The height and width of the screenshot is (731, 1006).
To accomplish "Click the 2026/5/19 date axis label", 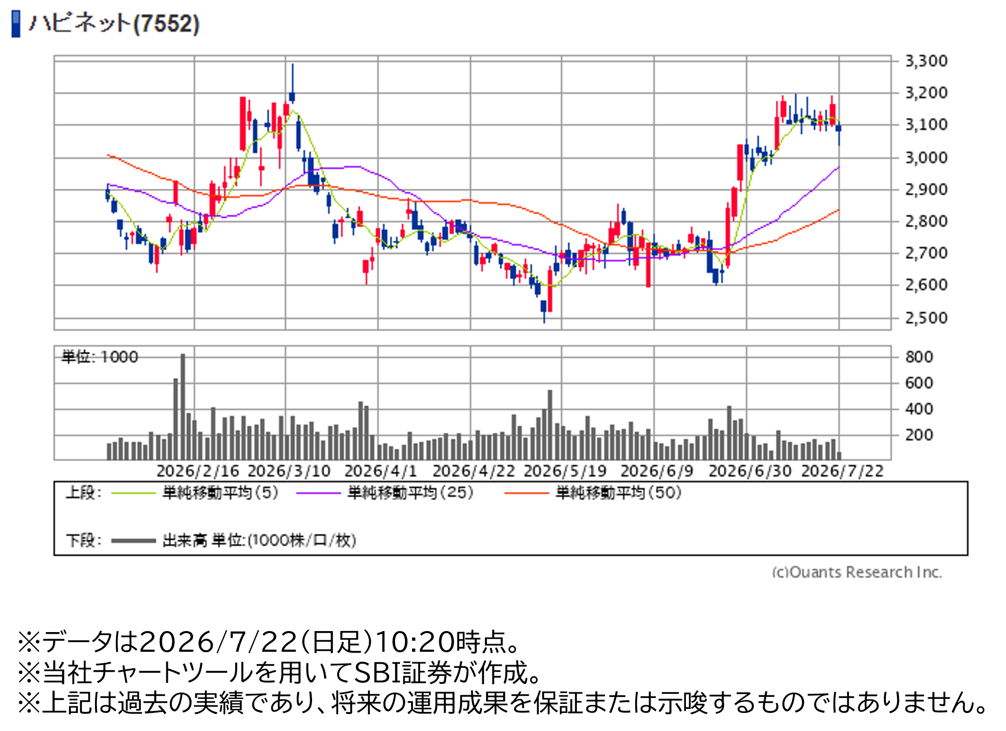I will point(565,471).
